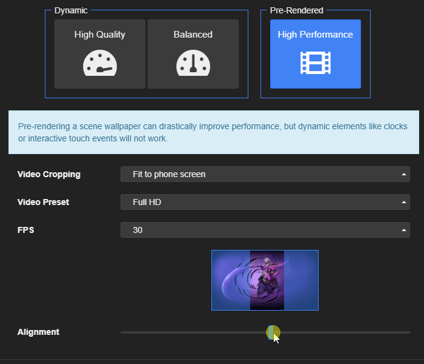Click the High Quality speedometer icon
The image size is (424, 364).
[100, 64]
